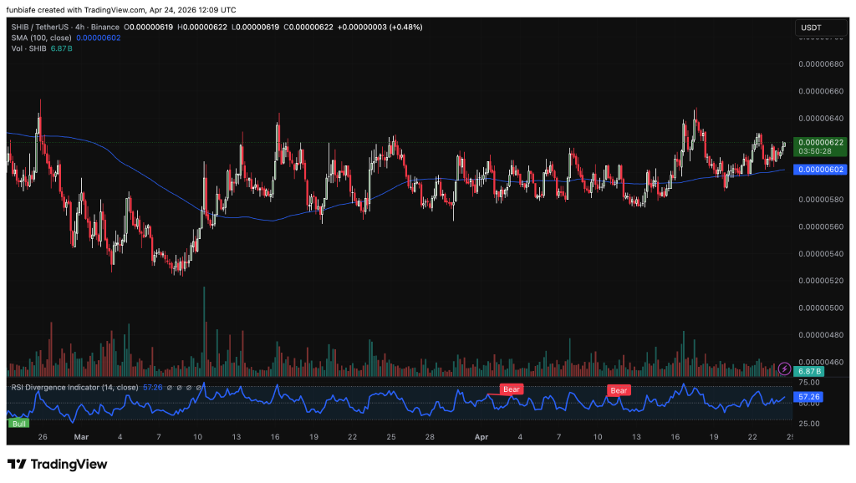Click the first red Bear divergence label
The width and height of the screenshot is (856, 483).
[511, 389]
